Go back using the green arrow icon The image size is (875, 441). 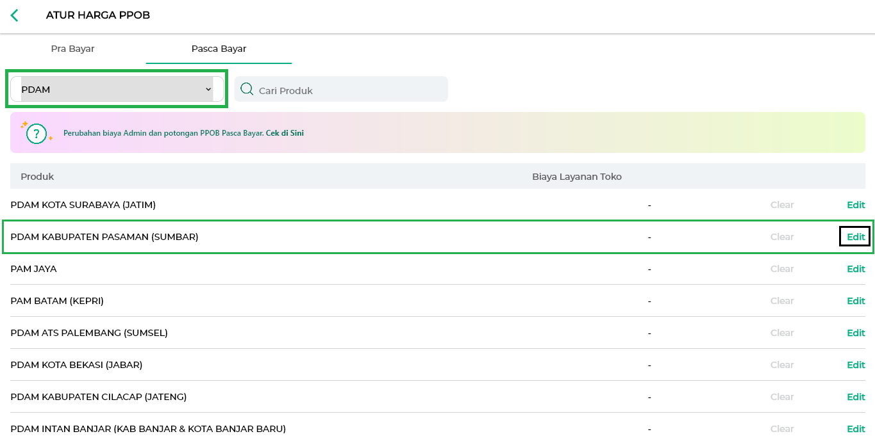pos(14,15)
